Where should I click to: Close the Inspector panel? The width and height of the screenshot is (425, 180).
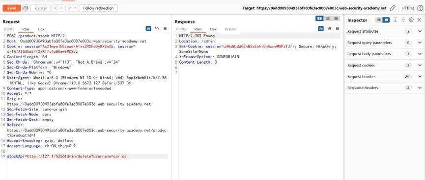419,20
